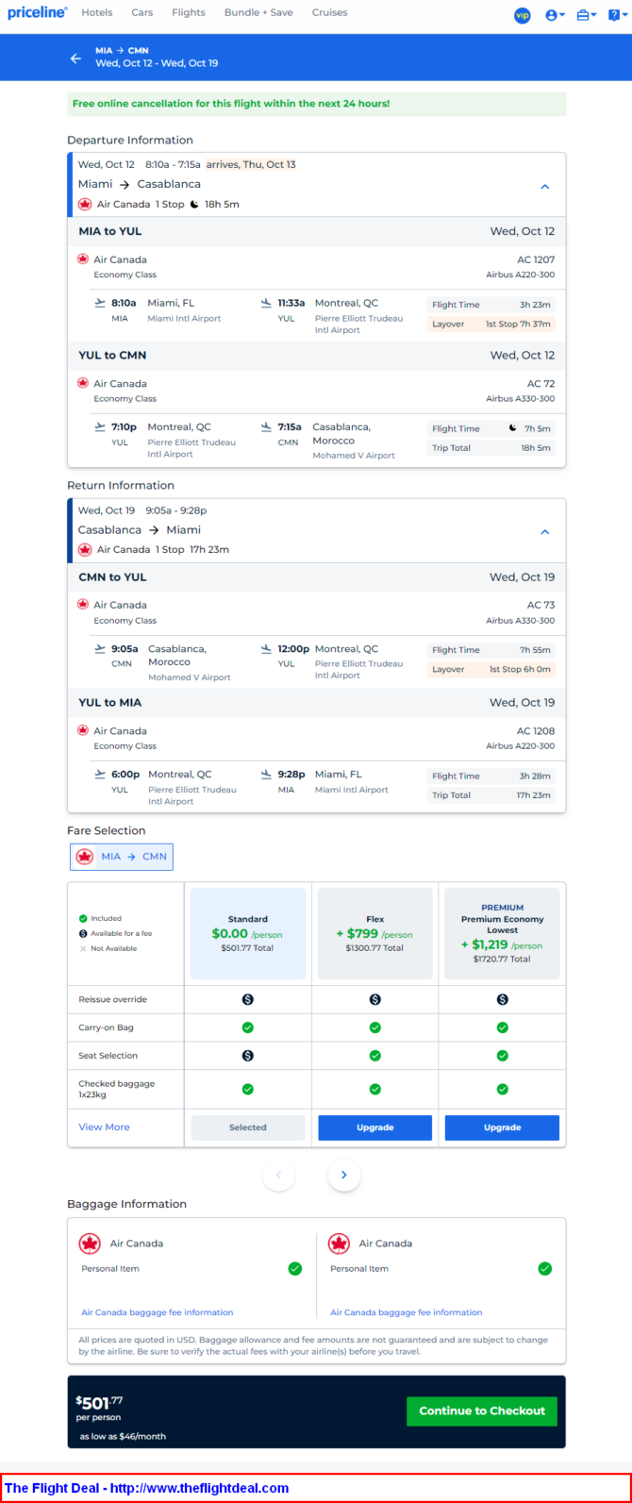Screen dimensions: 632x1503
Task: Click landing icon next to 9:28p Miami
Action: 267,774
